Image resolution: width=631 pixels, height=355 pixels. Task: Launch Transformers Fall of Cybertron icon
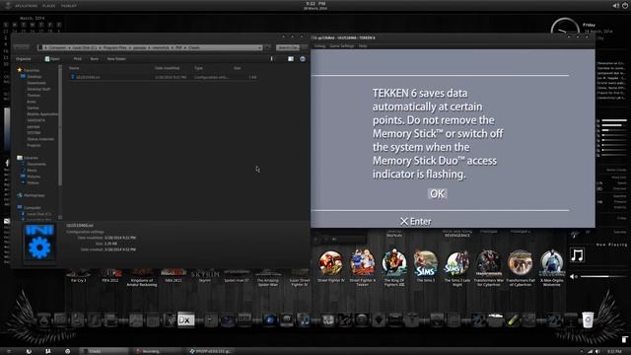pos(521,267)
